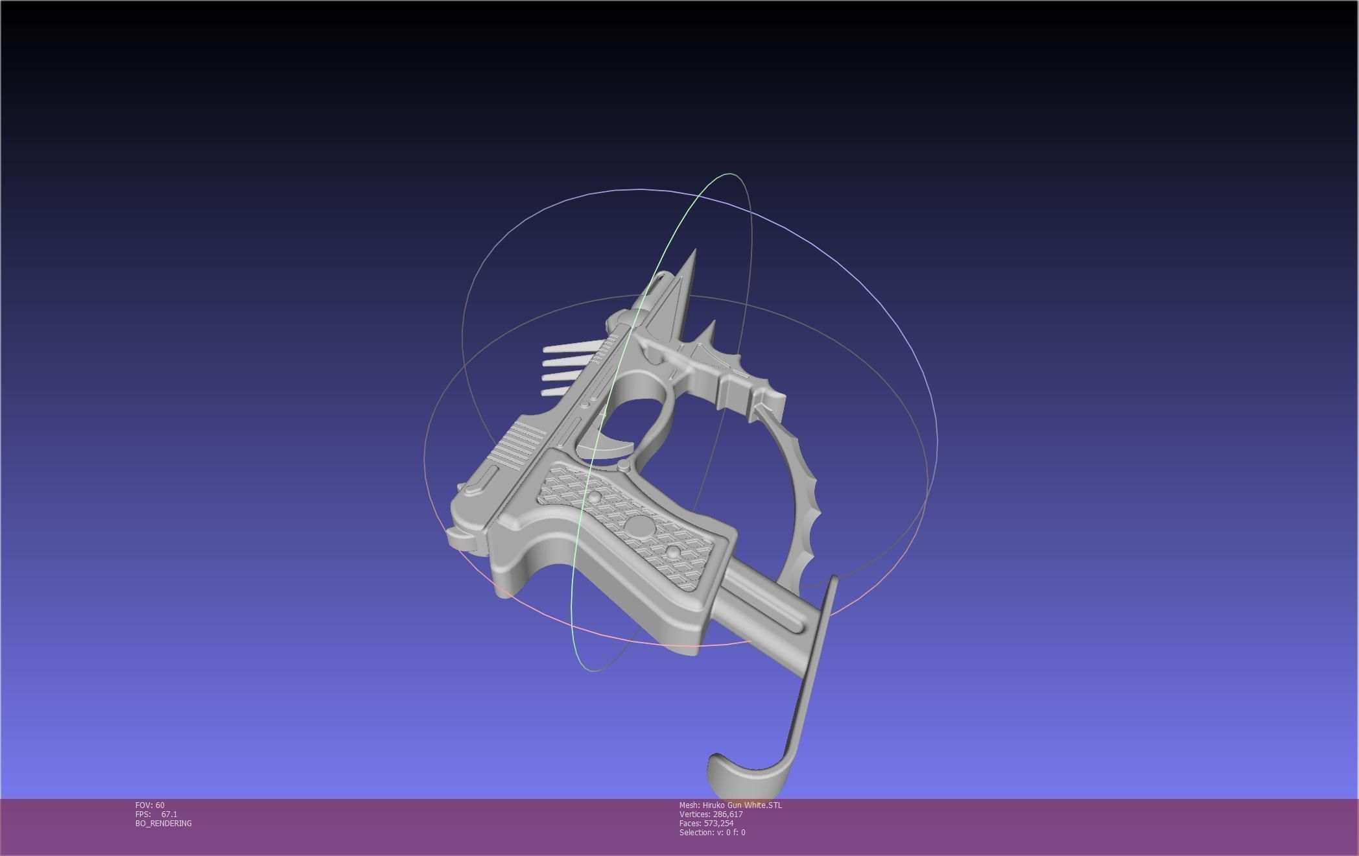Click the FPS: 67.1 readout
This screenshot has width=1359, height=856.
point(156,814)
